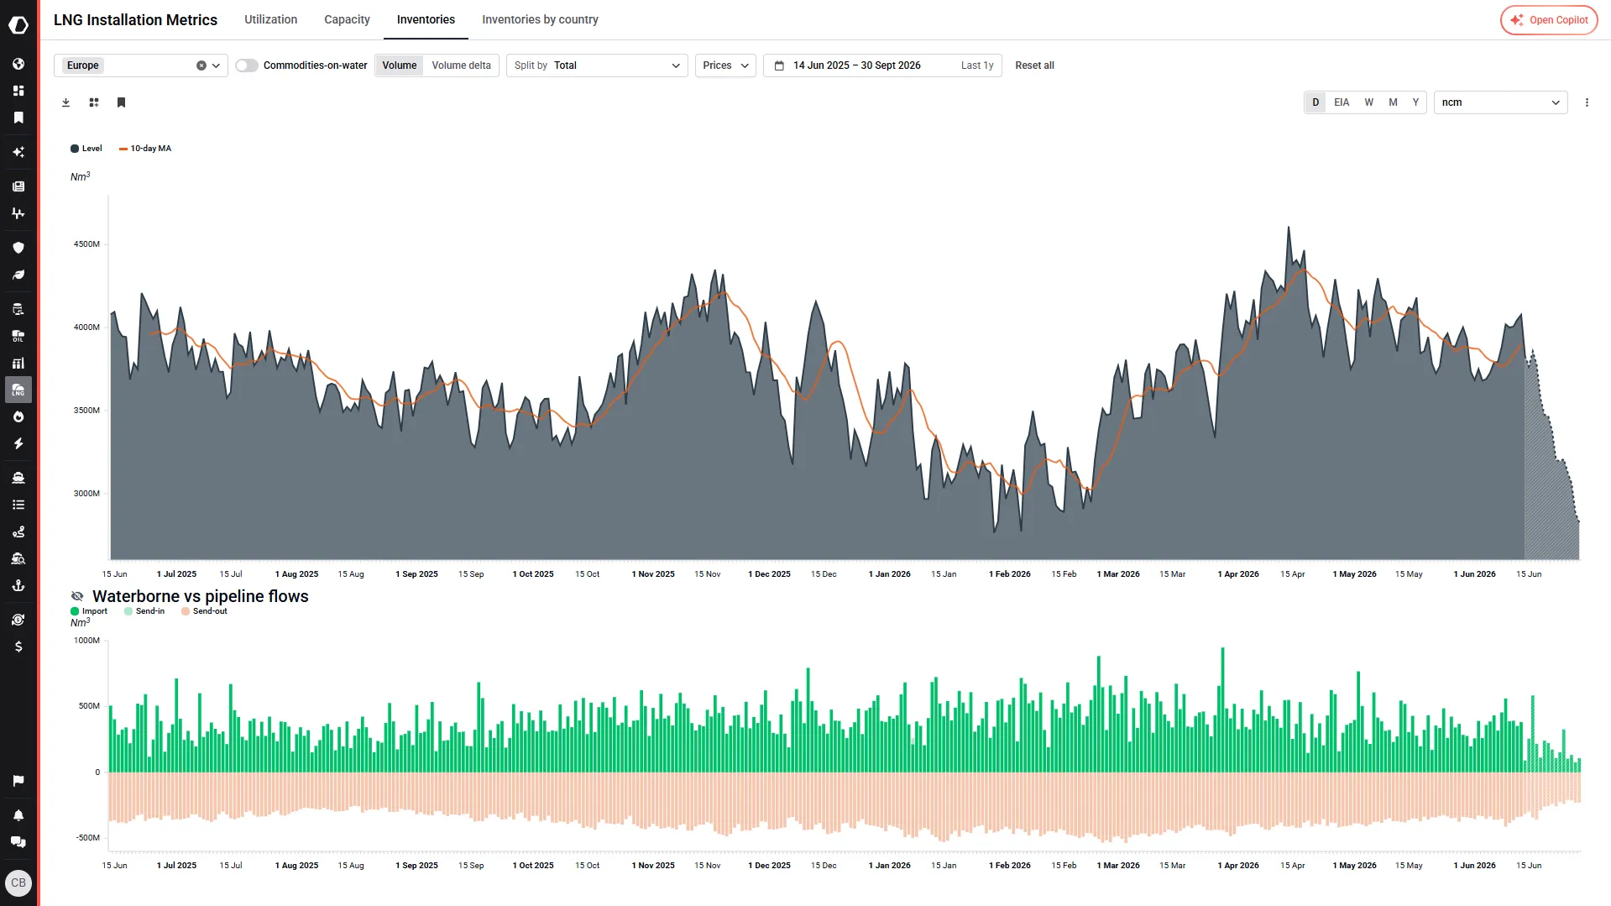Toggle the Commodities-on-water switch
The height and width of the screenshot is (906, 1611).
click(246, 65)
